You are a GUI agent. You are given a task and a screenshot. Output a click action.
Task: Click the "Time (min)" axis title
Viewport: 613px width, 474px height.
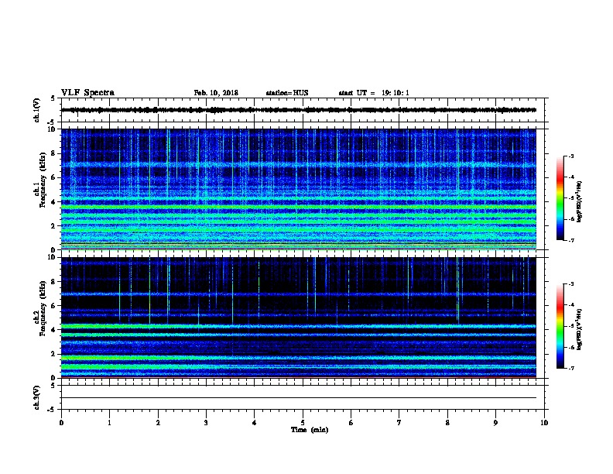click(310, 430)
